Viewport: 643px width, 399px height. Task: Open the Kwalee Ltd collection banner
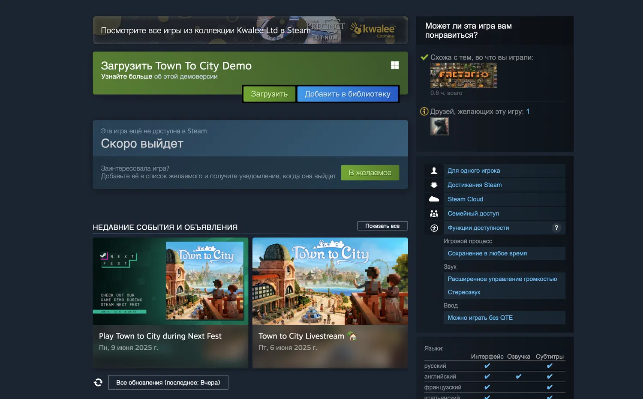(250, 30)
